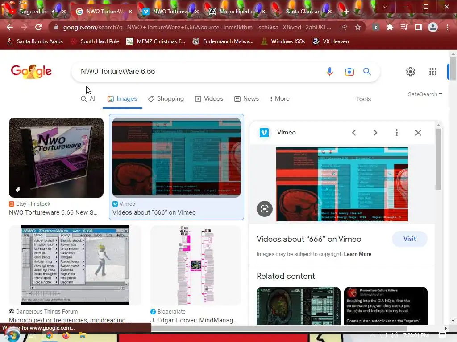
Task: Click the Visit button for Vimeo result
Action: pyautogui.click(x=410, y=239)
